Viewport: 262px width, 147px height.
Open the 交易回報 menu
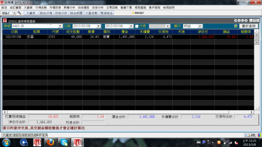(112, 7)
